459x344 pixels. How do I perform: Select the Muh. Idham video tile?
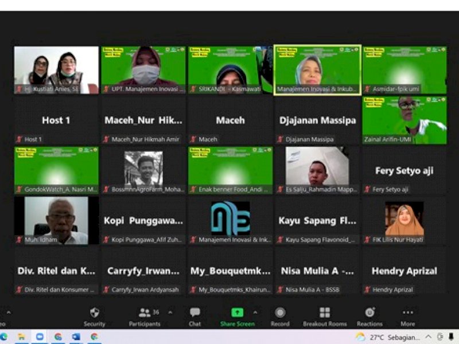coord(56,221)
